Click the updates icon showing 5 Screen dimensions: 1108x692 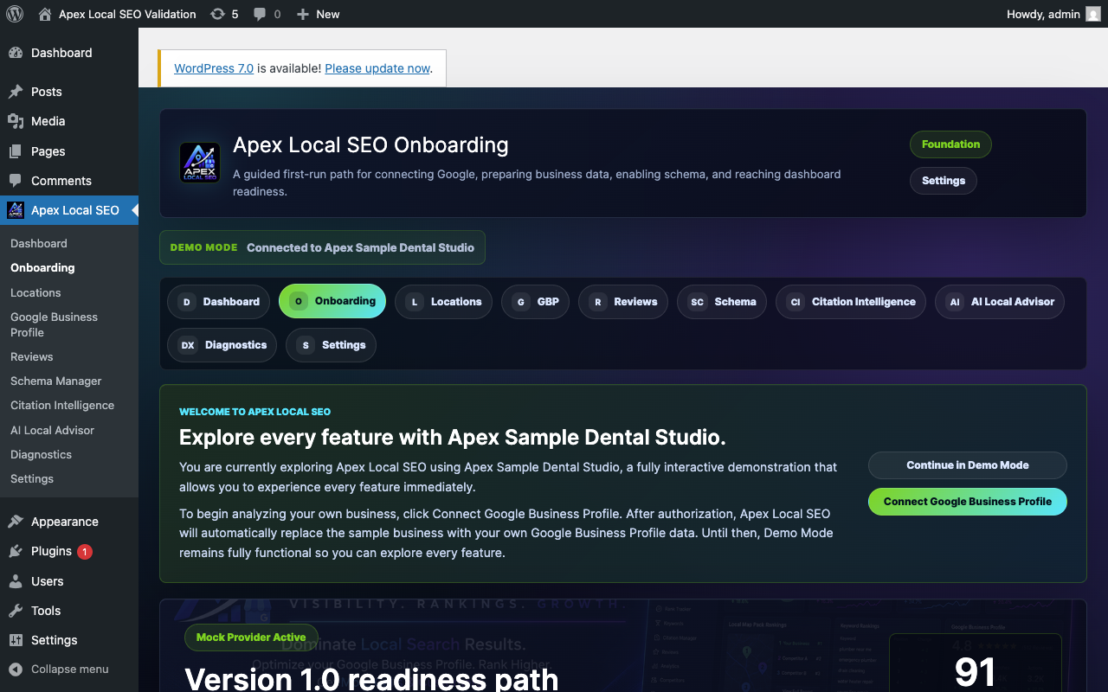[x=217, y=14]
